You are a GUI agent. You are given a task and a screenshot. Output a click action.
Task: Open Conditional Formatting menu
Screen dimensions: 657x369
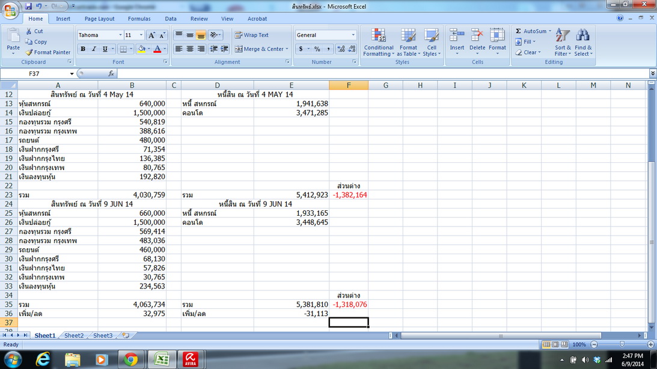click(378, 42)
